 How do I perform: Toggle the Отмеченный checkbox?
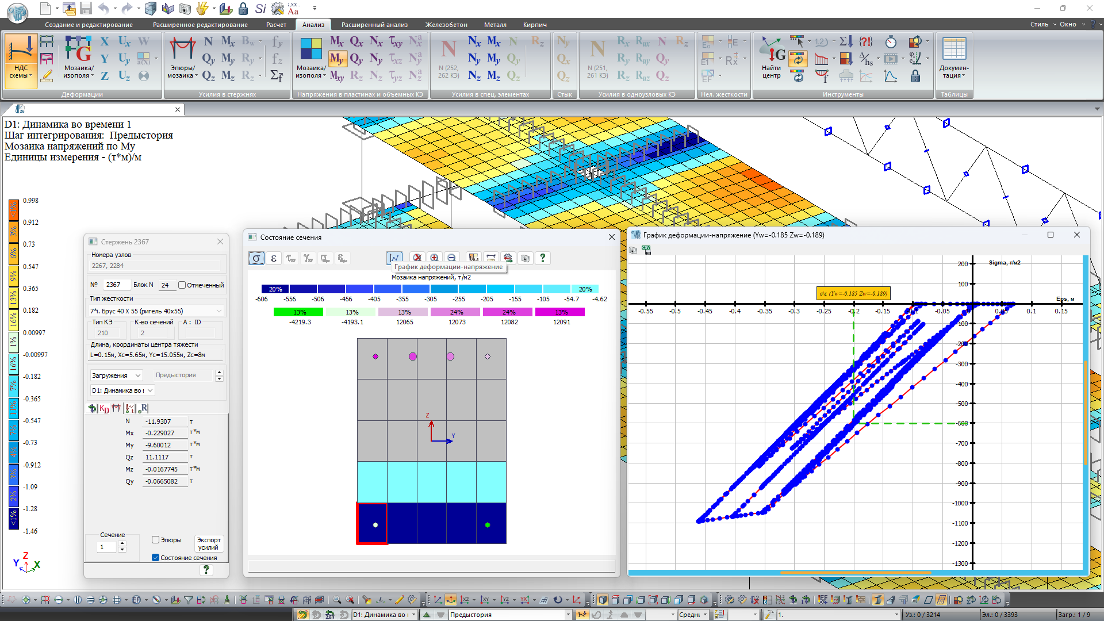point(182,285)
